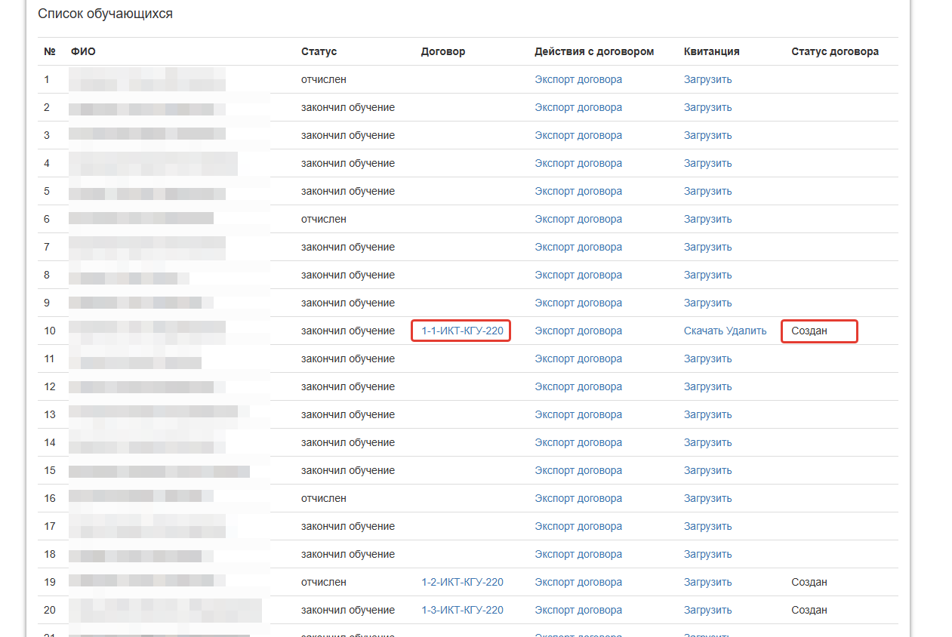Click Экспорт договора in row 13
Screen dimensions: 952x637
pyautogui.click(x=578, y=414)
